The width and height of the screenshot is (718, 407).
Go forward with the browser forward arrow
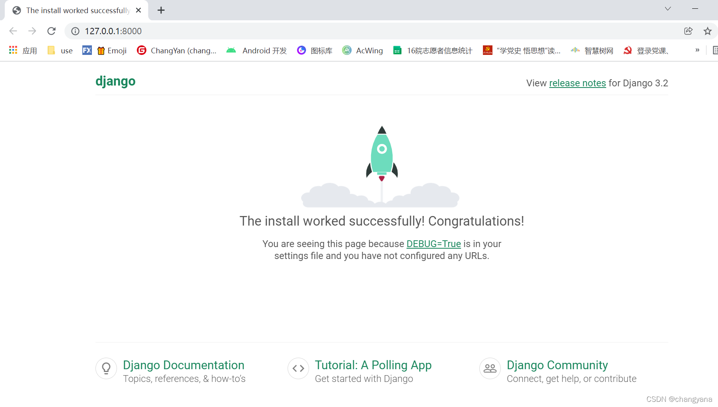point(32,31)
